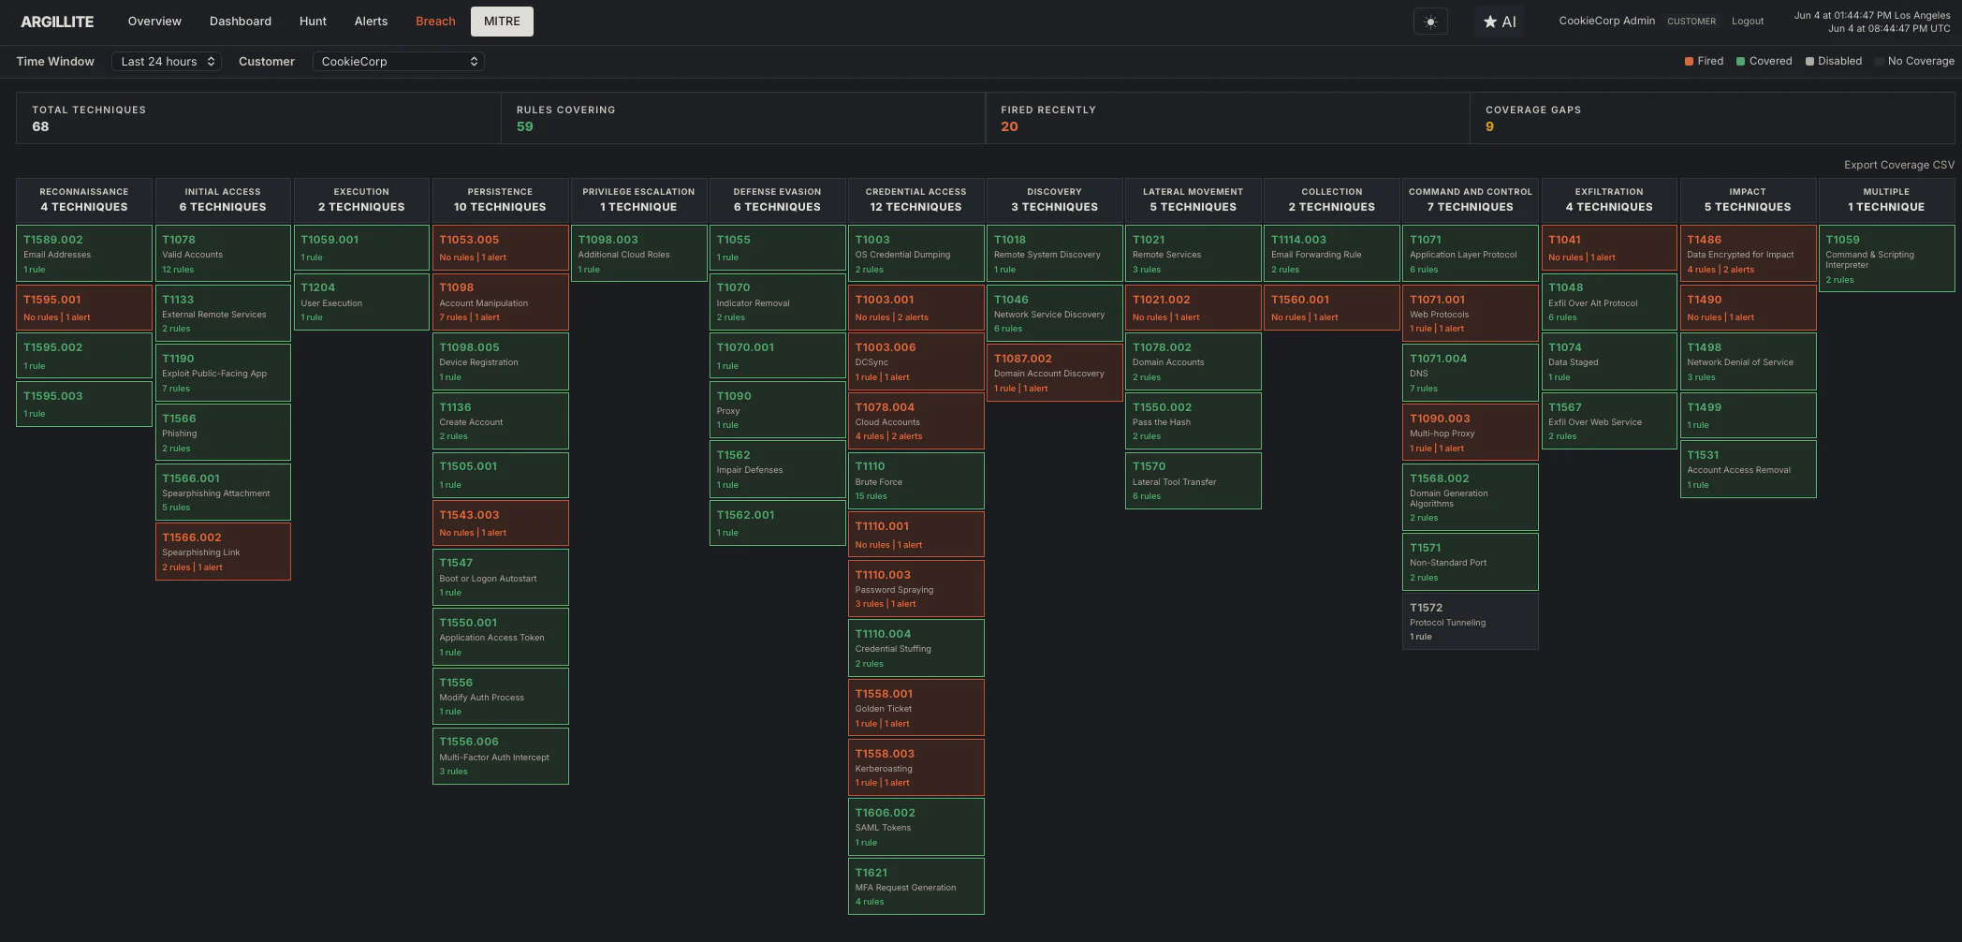Click the Credential Access column header
The height and width of the screenshot is (942, 1962).
pos(915,199)
